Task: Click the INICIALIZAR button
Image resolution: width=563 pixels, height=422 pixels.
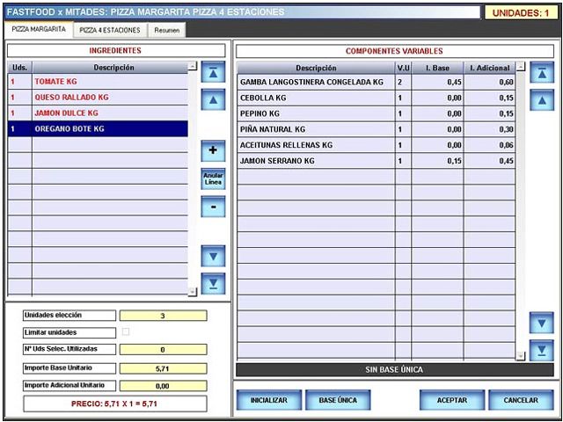Action: click(269, 400)
